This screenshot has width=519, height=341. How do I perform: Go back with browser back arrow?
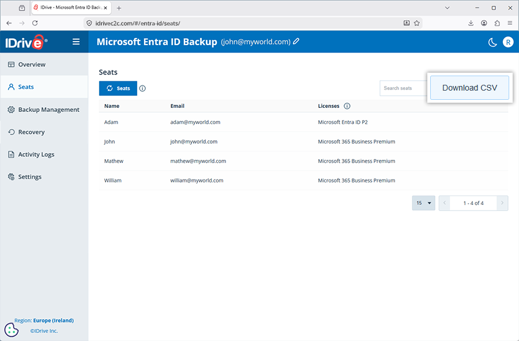tap(9, 23)
